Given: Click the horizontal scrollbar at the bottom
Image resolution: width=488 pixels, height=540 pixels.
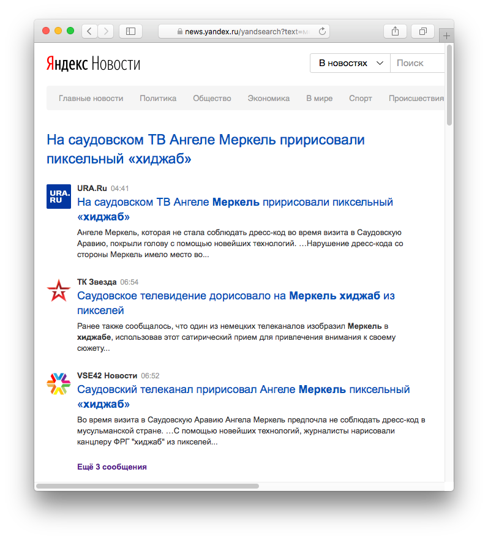Looking at the screenshot, I should (x=148, y=486).
